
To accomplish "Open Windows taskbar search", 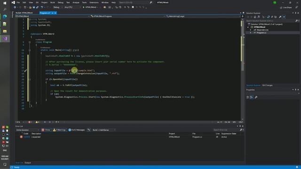I will pos(5,9).
